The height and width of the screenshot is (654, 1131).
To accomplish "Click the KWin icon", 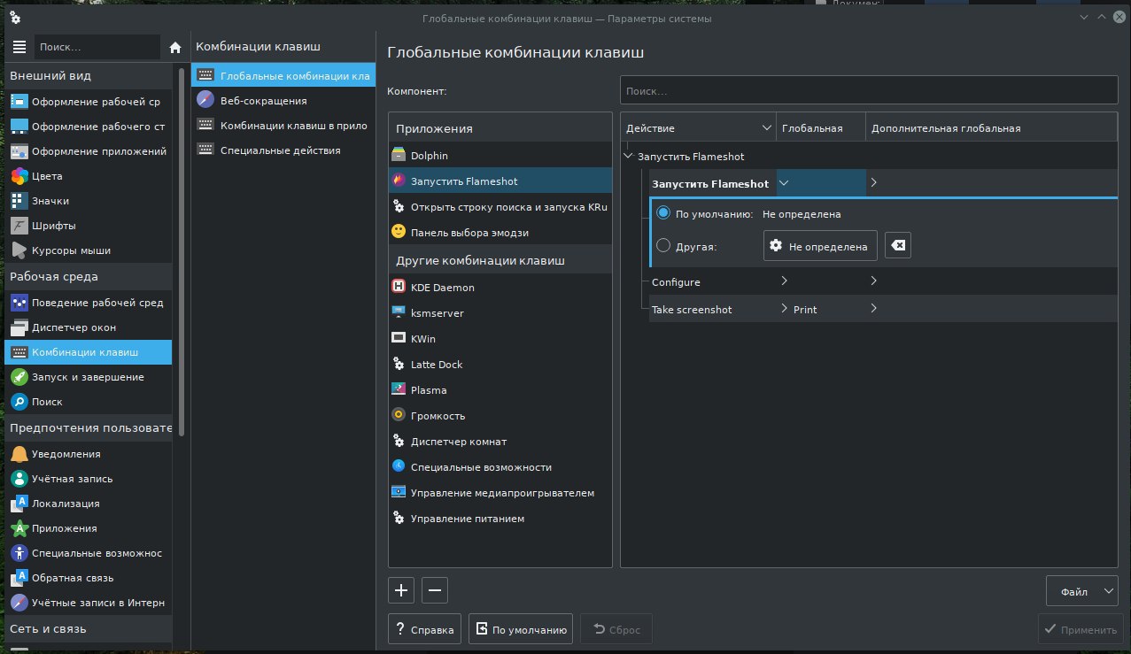I will coord(399,339).
